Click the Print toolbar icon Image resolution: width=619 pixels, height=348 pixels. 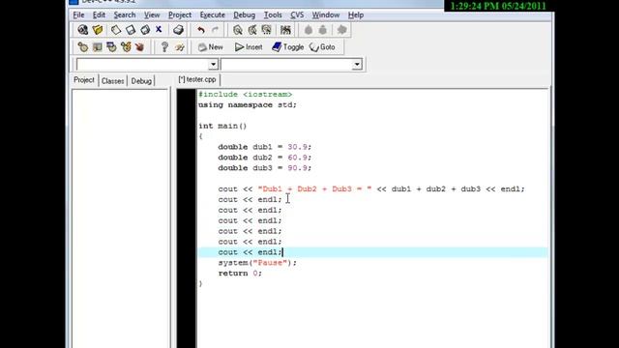[x=178, y=30]
